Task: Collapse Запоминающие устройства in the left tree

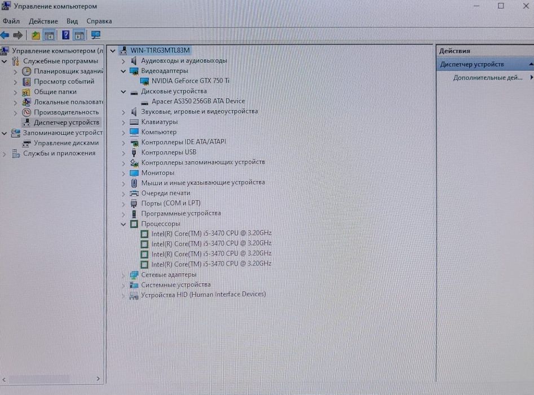Action: point(5,133)
